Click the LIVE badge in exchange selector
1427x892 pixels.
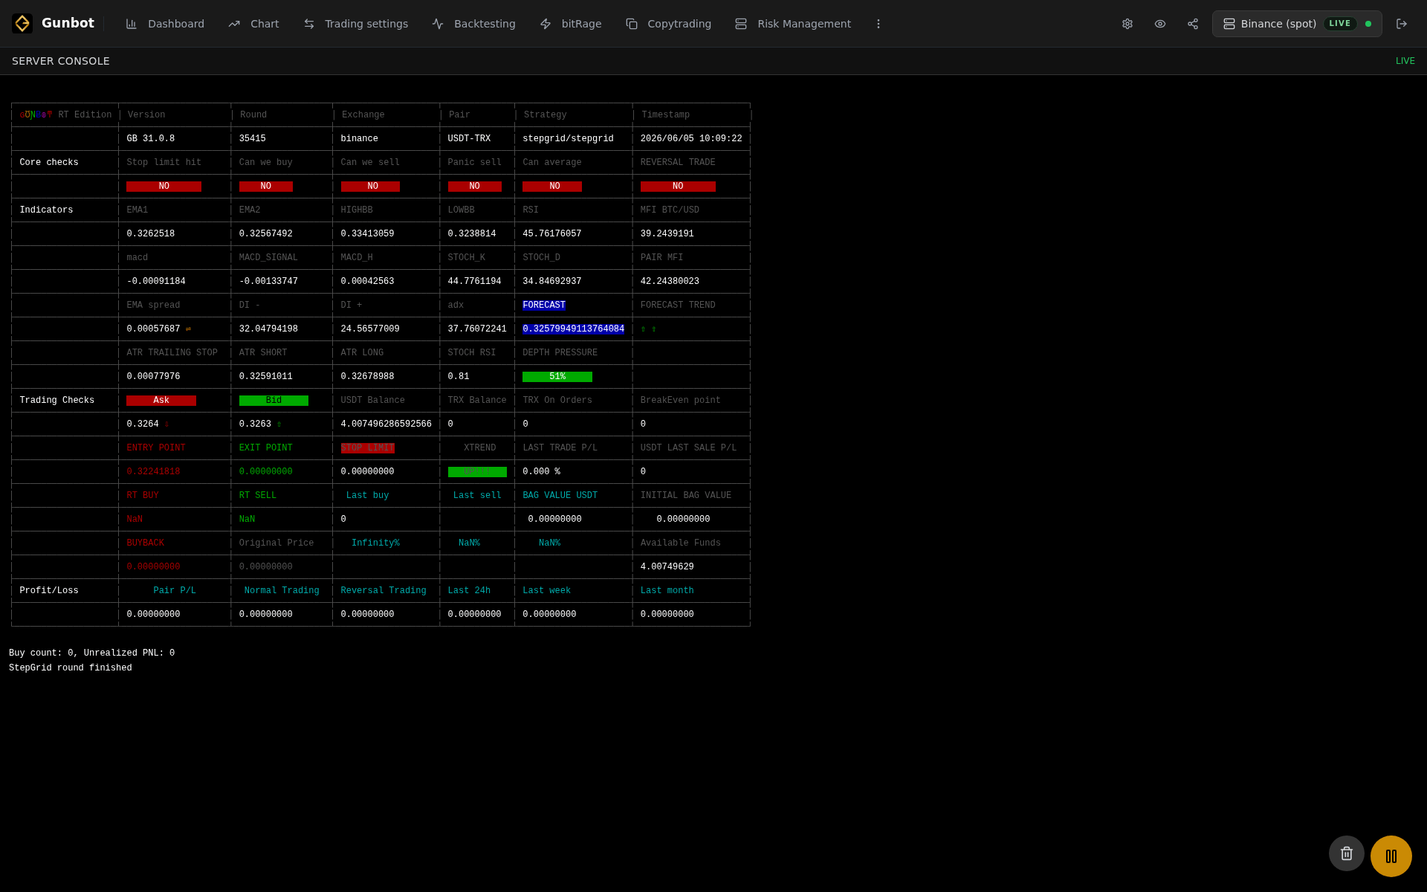1340,24
